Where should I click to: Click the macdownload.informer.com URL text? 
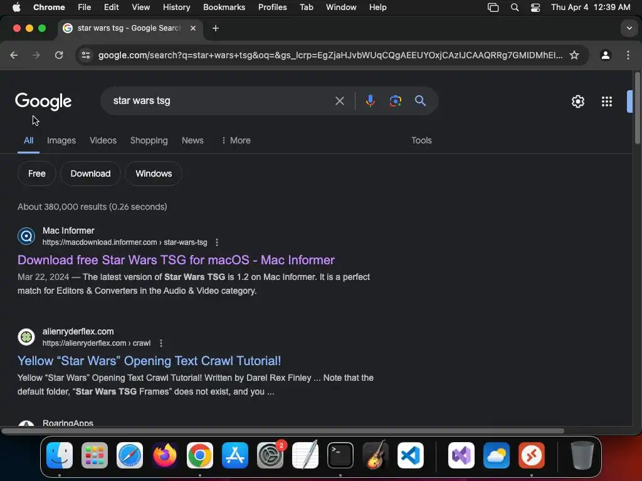click(x=125, y=242)
